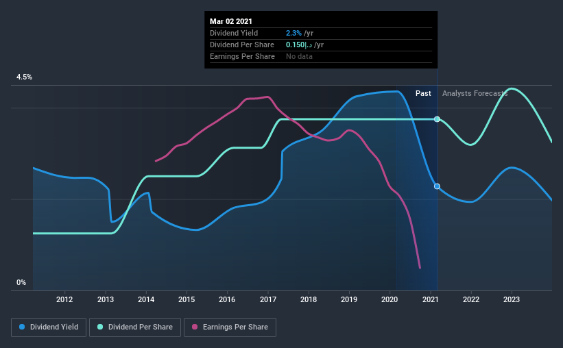The height and width of the screenshot is (348, 563).
Task: Select the Dividend Per Share data point marker
Action: (x=437, y=119)
